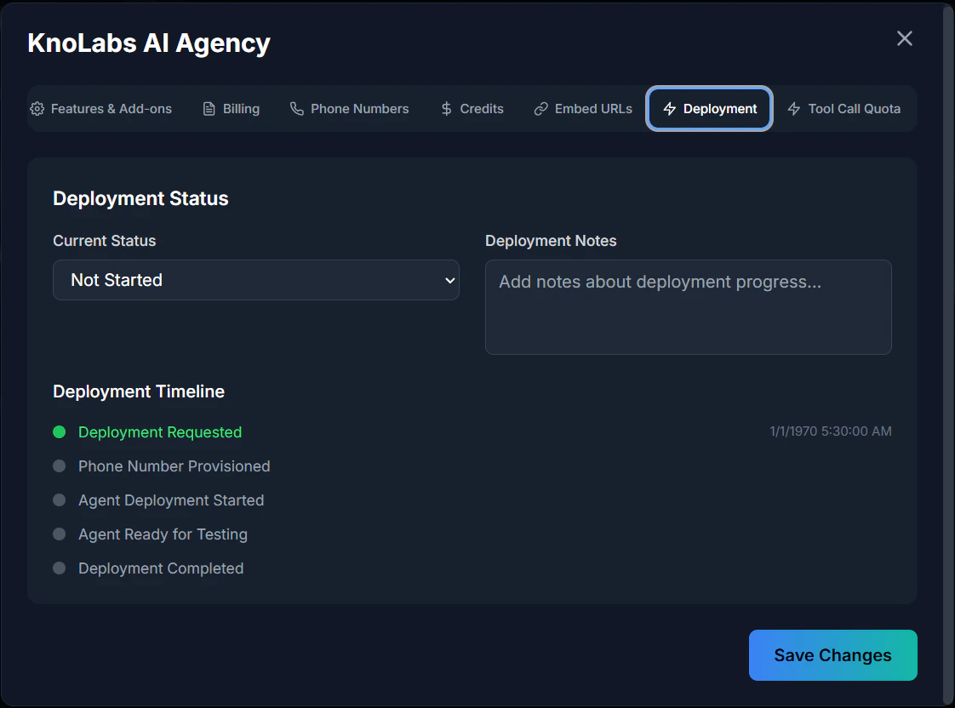Viewport: 955px width, 708px height.
Task: Click the X icon to dismiss the dialog
Action: pos(904,38)
